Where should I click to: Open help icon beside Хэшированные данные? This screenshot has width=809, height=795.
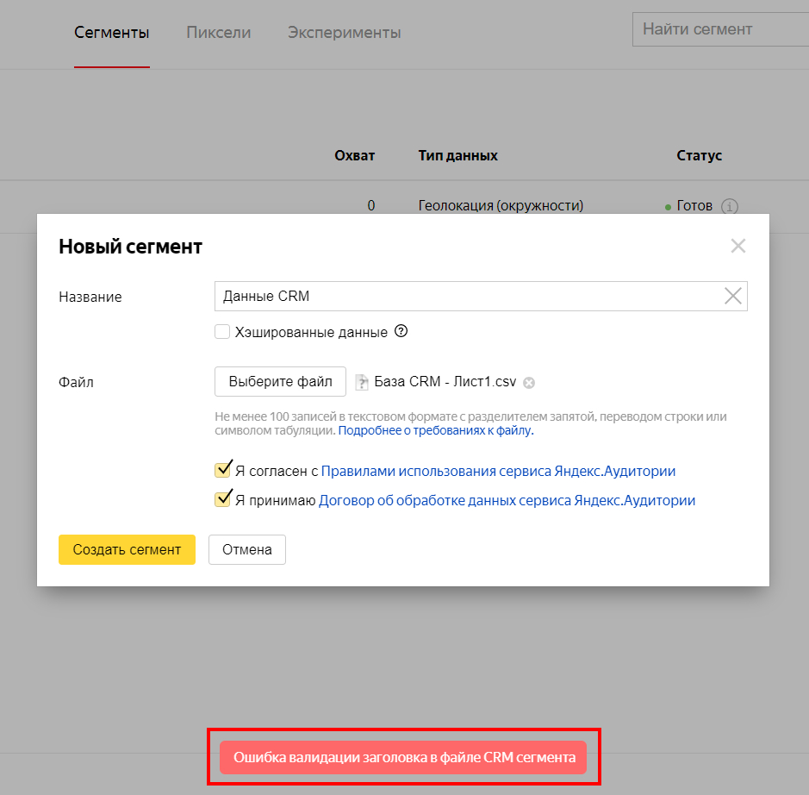pyautogui.click(x=401, y=331)
